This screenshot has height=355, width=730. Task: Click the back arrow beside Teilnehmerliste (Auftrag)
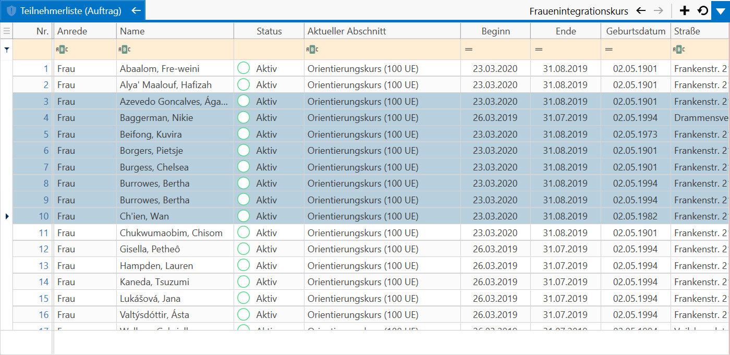click(136, 10)
